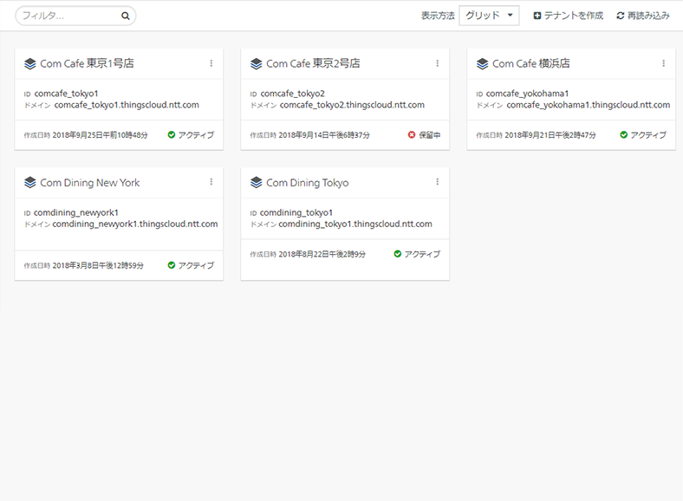The height and width of the screenshot is (501, 683).
Task: Open kebab menu for Com Dining New York
Action: click(211, 182)
